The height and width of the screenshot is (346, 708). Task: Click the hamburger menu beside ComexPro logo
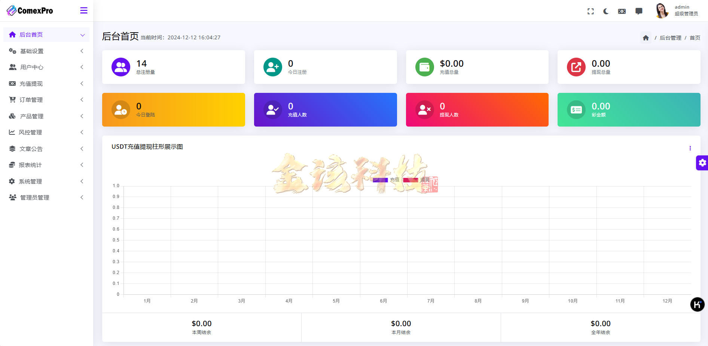pos(83,10)
